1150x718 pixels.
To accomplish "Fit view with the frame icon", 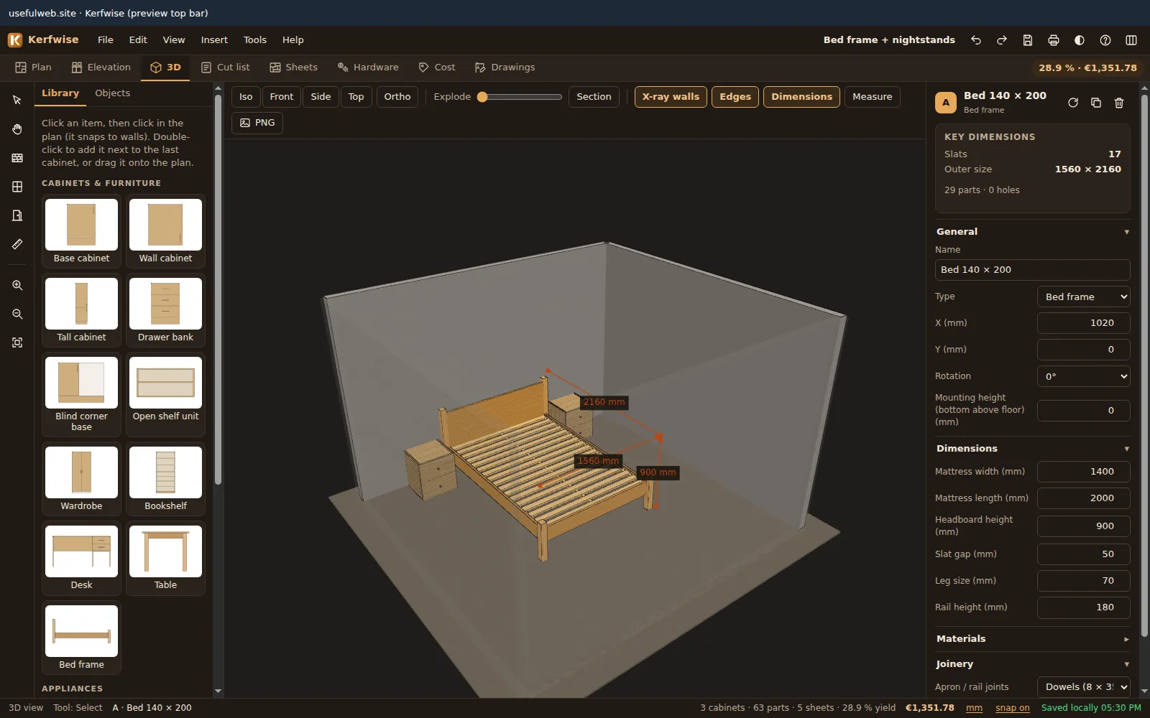I will click(17, 342).
